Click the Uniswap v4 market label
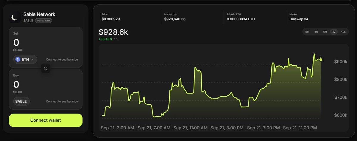Screen dimensions: 357x141 coord(299,19)
